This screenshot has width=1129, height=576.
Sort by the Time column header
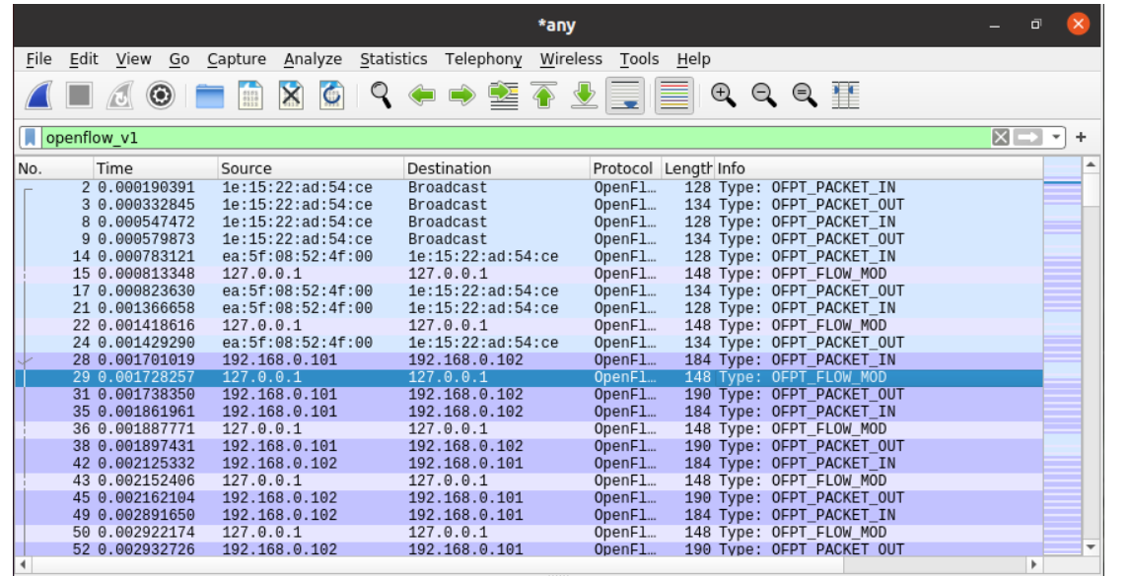(x=156, y=168)
